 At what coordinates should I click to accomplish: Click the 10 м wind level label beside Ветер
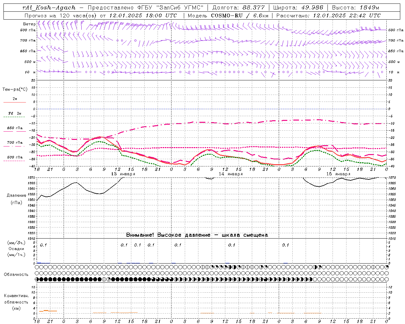[x=30, y=72]
